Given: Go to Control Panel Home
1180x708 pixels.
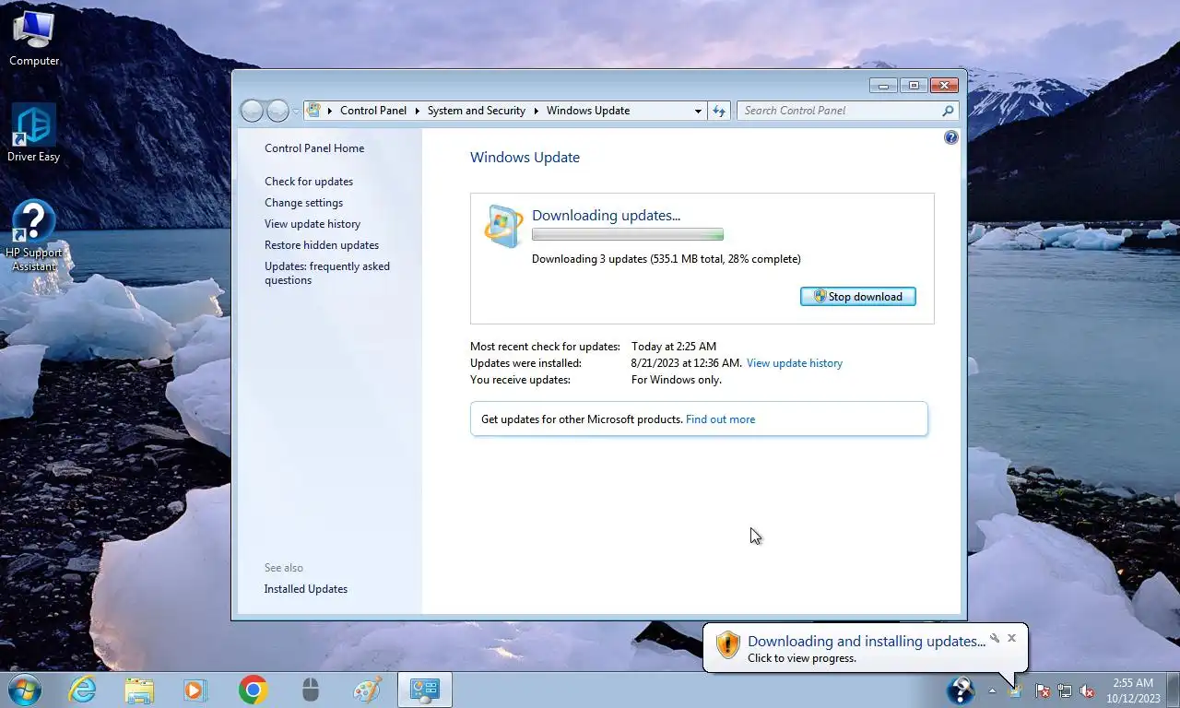Looking at the screenshot, I should coord(314,148).
